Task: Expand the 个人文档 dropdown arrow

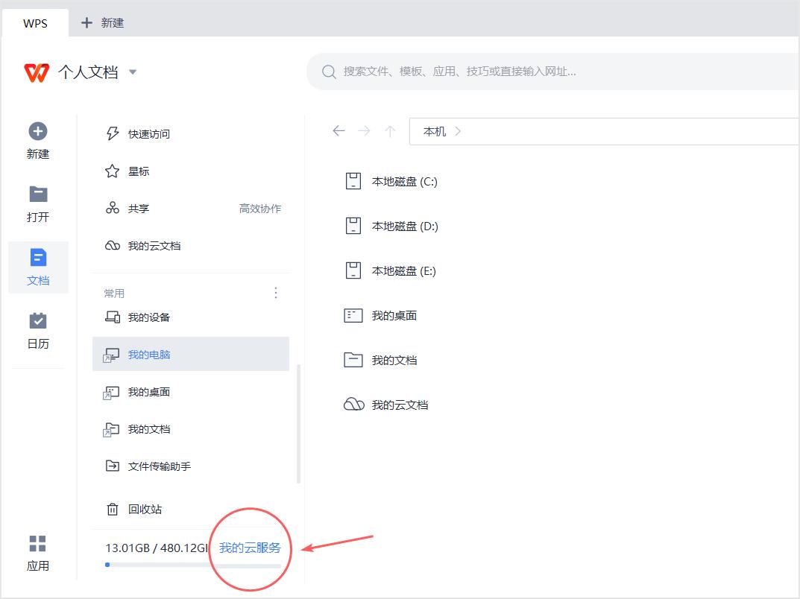Action: coord(133,72)
